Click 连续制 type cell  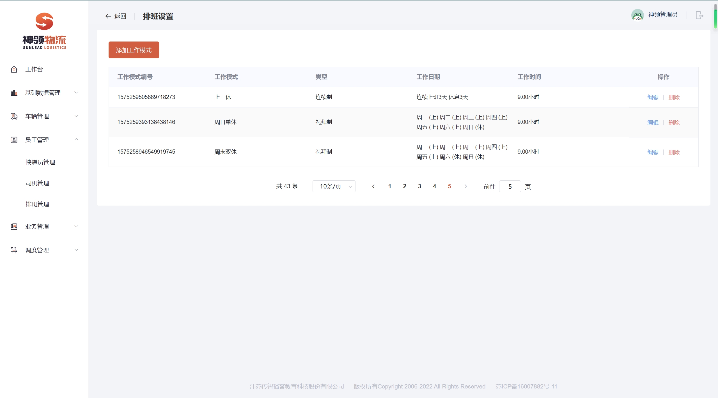324,97
